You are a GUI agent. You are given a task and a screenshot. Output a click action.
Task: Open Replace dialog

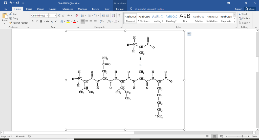pyautogui.click(x=245, y=19)
